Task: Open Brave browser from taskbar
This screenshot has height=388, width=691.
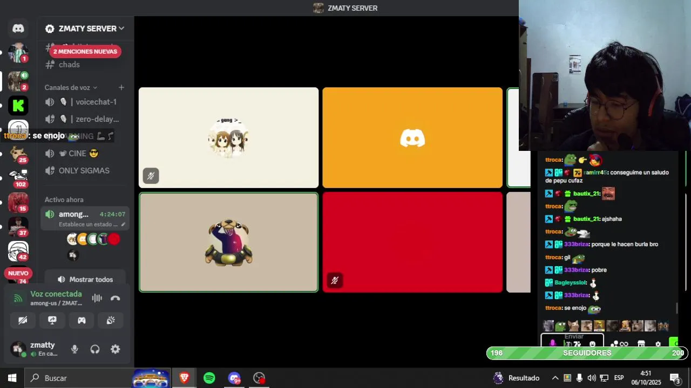Action: pos(184,378)
